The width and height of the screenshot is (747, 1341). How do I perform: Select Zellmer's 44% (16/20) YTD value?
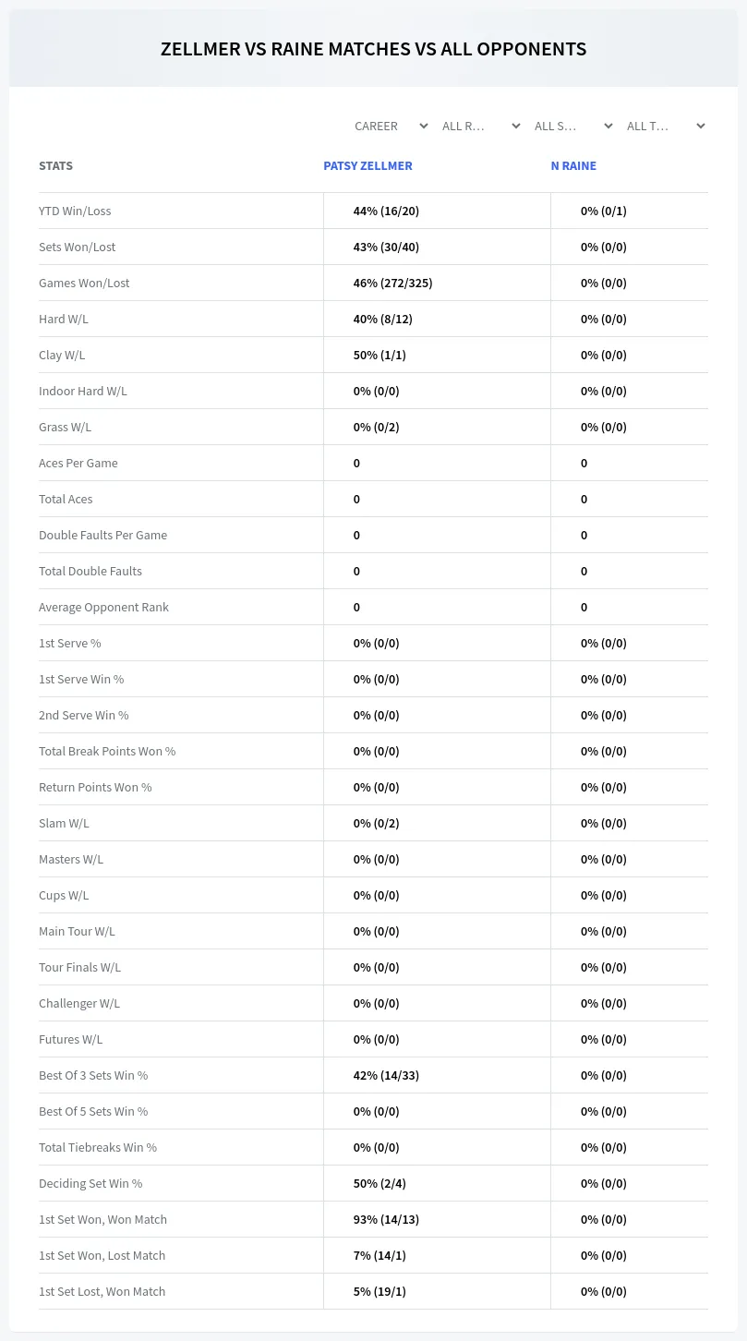pyautogui.click(x=386, y=211)
